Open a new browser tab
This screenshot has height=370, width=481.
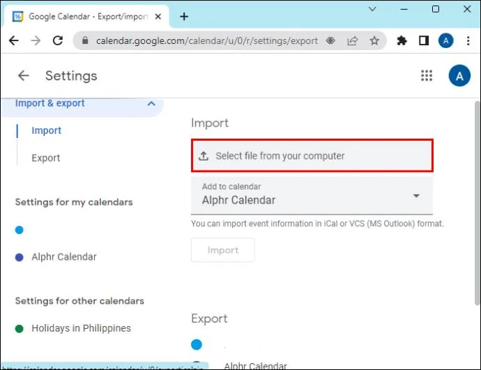tap(184, 17)
